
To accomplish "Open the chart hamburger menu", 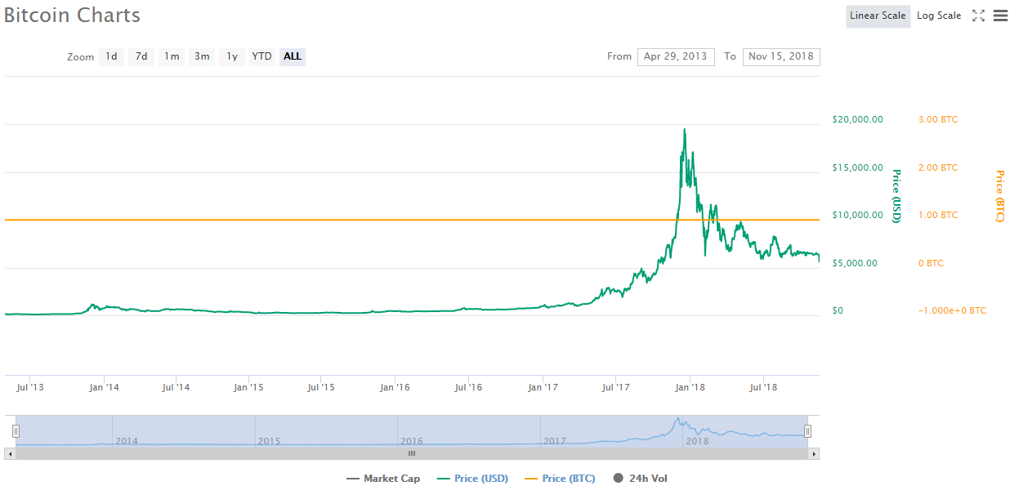I will click(1000, 16).
